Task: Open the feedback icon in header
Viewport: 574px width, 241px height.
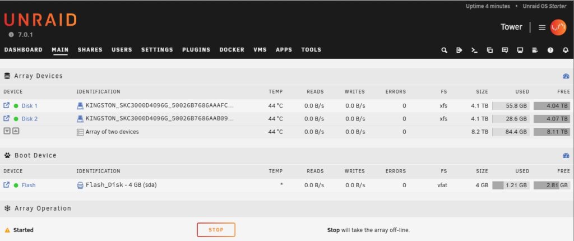Action: [x=505, y=50]
